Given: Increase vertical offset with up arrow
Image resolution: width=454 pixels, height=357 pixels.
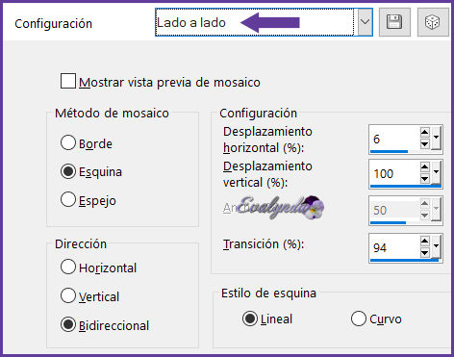Looking at the screenshot, I should [x=425, y=166].
